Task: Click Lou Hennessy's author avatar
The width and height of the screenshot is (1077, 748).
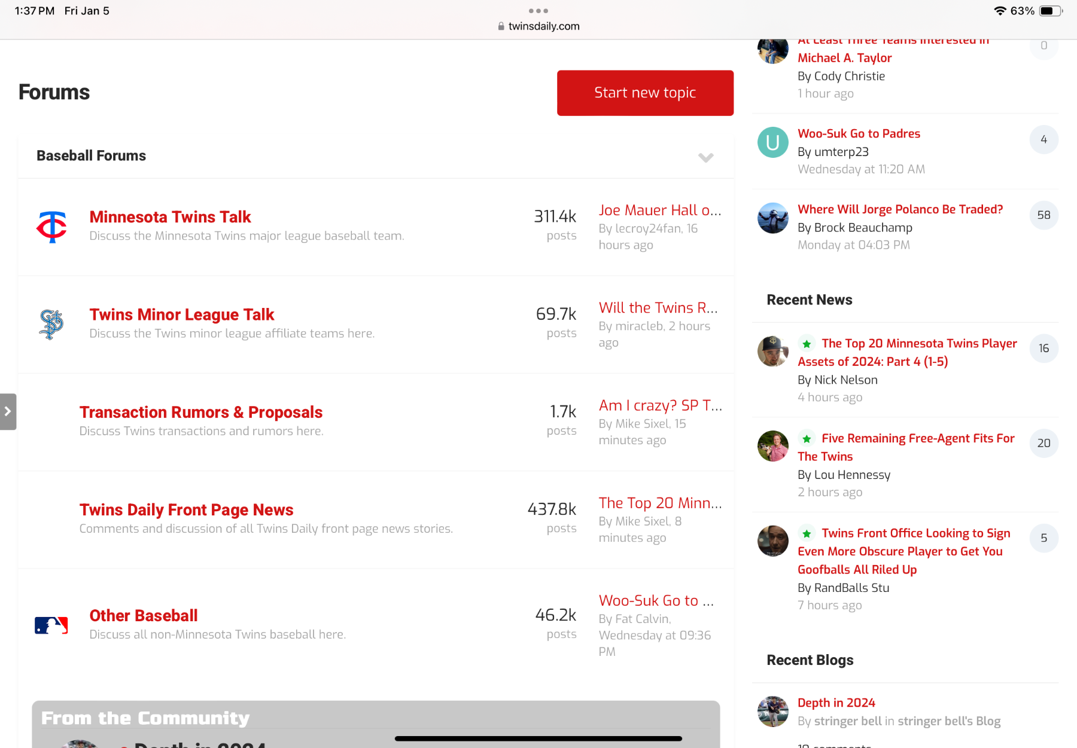Action: coord(772,446)
